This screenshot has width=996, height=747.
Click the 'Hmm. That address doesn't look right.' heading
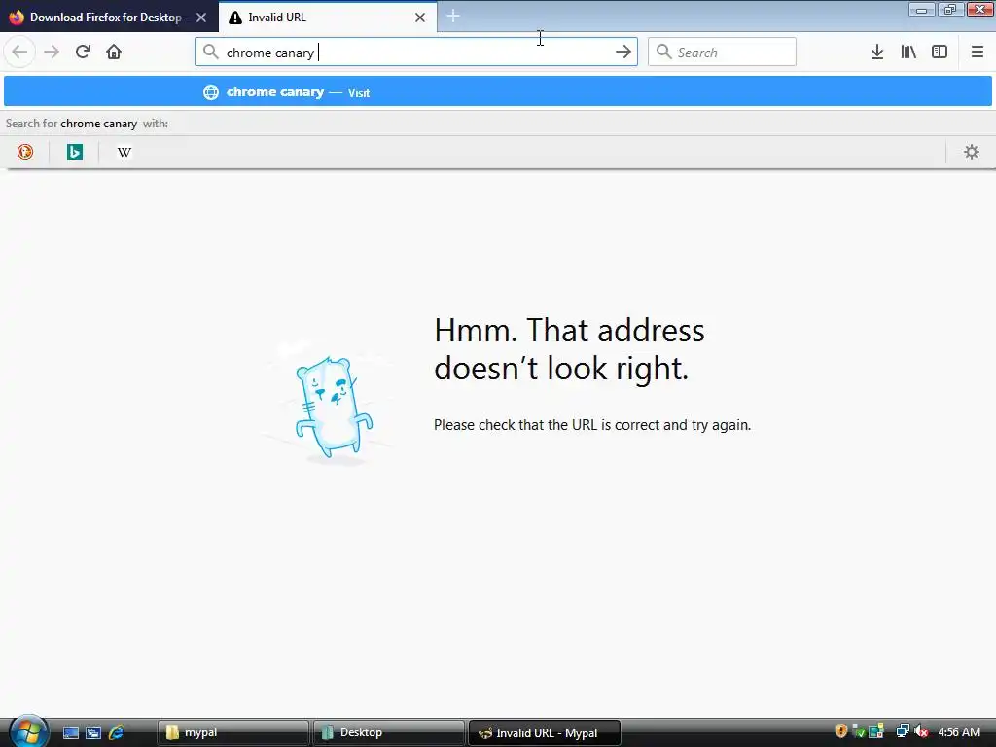(x=569, y=349)
